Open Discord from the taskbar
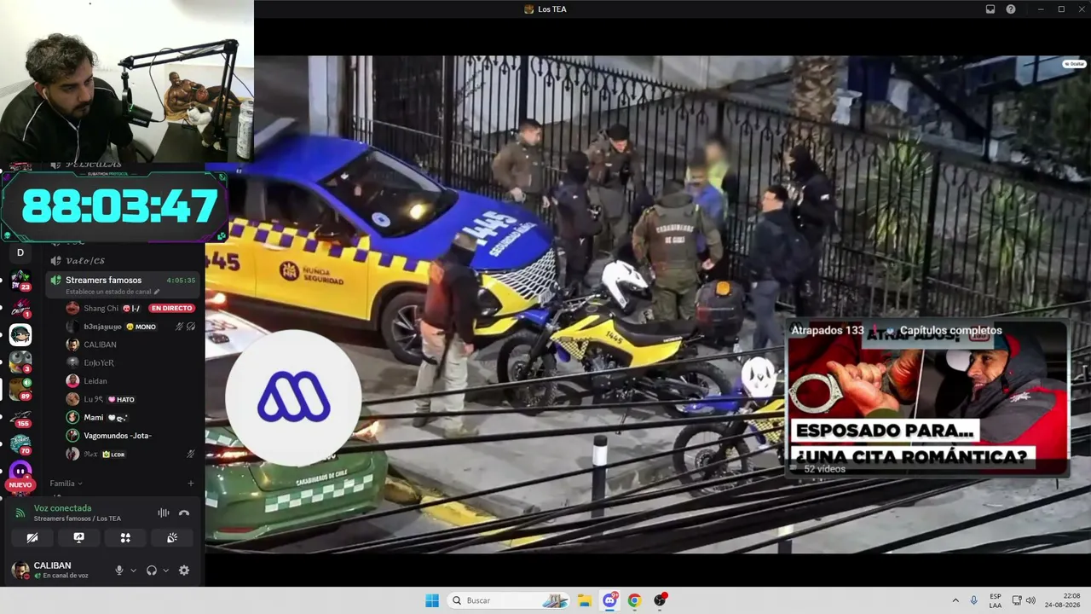 pyautogui.click(x=609, y=600)
